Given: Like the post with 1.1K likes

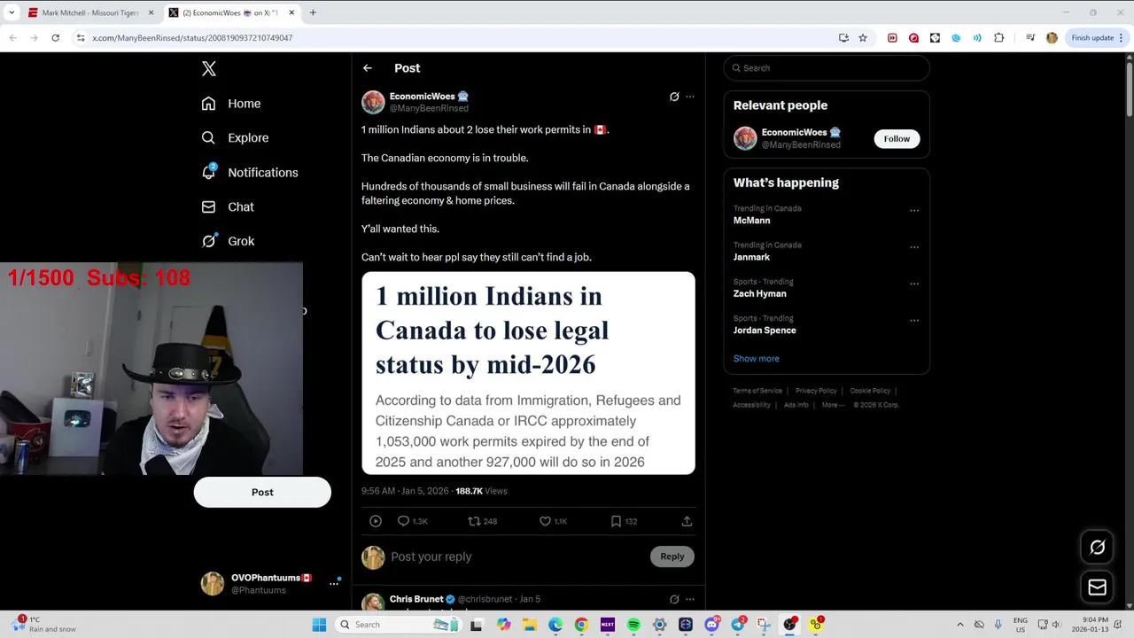Looking at the screenshot, I should [x=553, y=521].
